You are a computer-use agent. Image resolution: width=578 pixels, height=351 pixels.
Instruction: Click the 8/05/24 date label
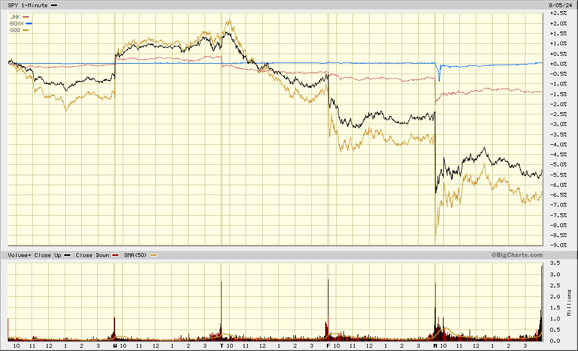click(x=560, y=5)
